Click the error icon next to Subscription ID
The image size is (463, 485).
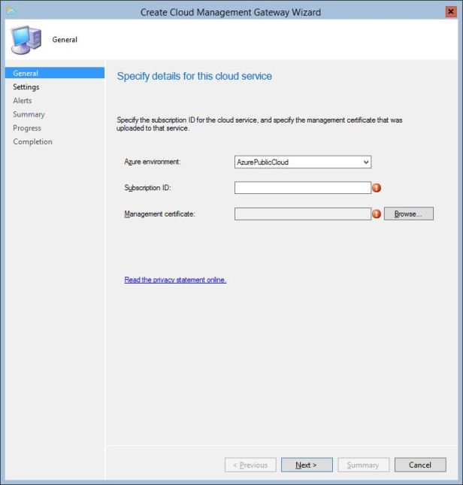[x=377, y=188]
